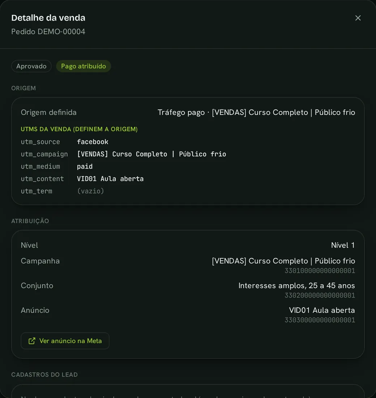
Task: Click the Pago atribuído badge
Action: point(83,66)
